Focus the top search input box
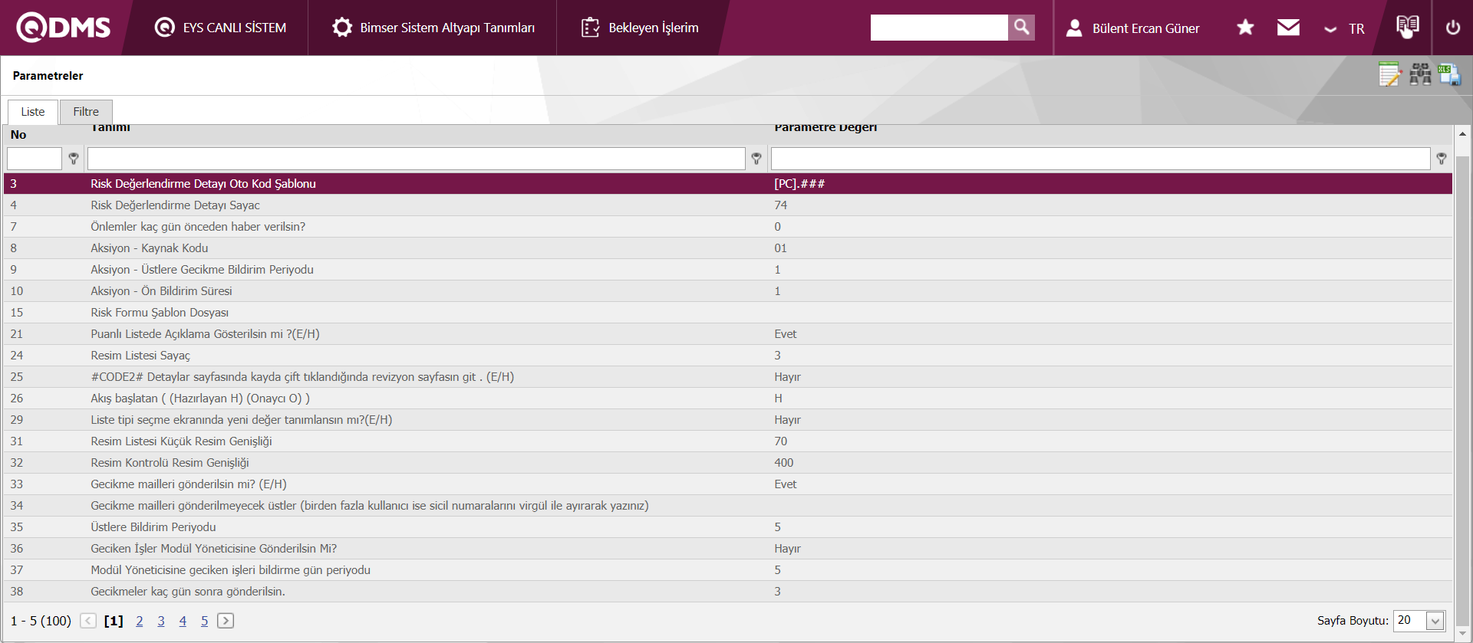Screen dimensions: 1473x643 (x=939, y=28)
